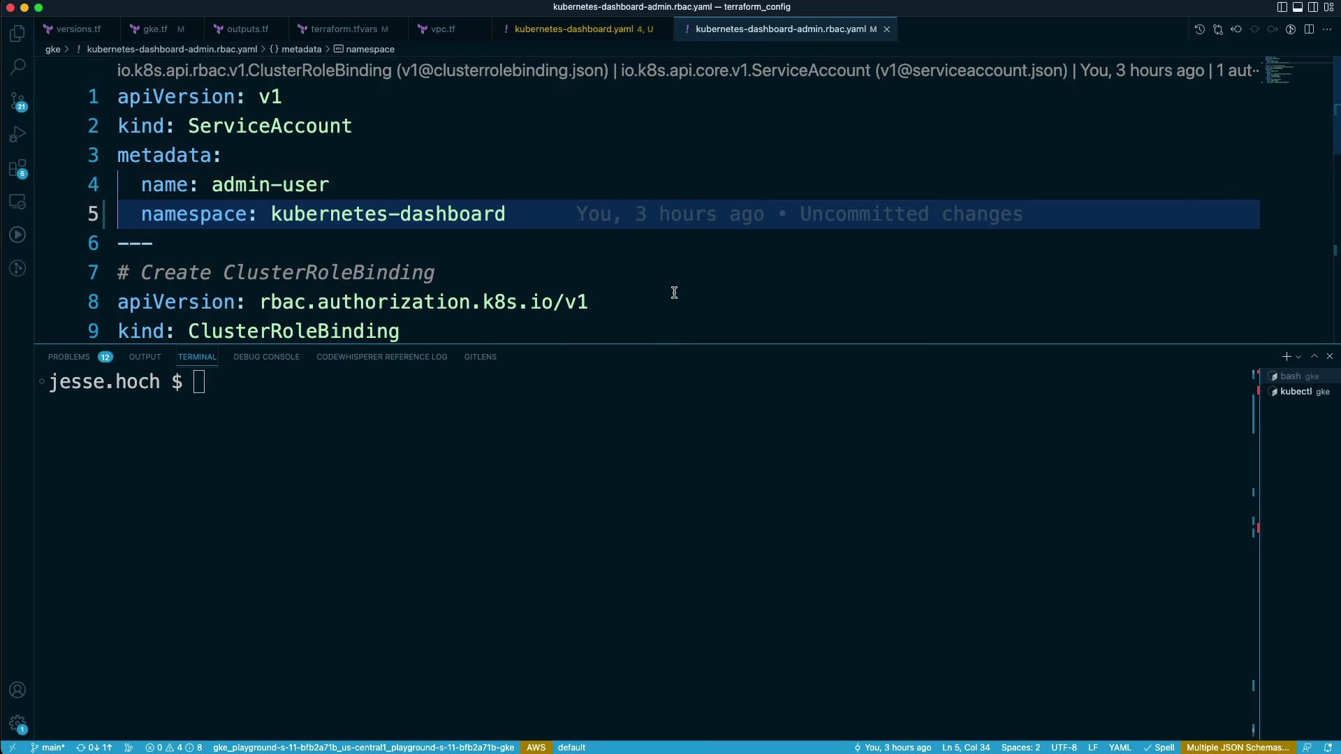Open the new terminal launch profile dropdown
The height and width of the screenshot is (754, 1341).
coord(1298,357)
